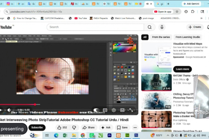Viewport: 209px width, 139px height.
Task: Open the 'Visualize with Mind Maps' ad title
Action: coord(188,44)
